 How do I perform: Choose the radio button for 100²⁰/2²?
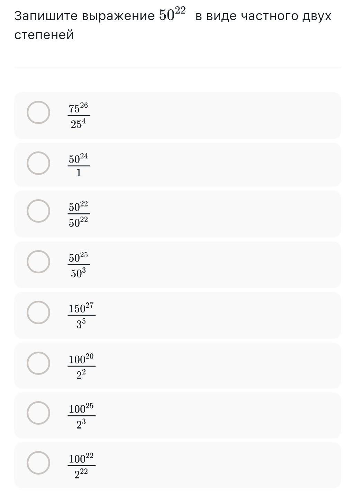tap(38, 363)
